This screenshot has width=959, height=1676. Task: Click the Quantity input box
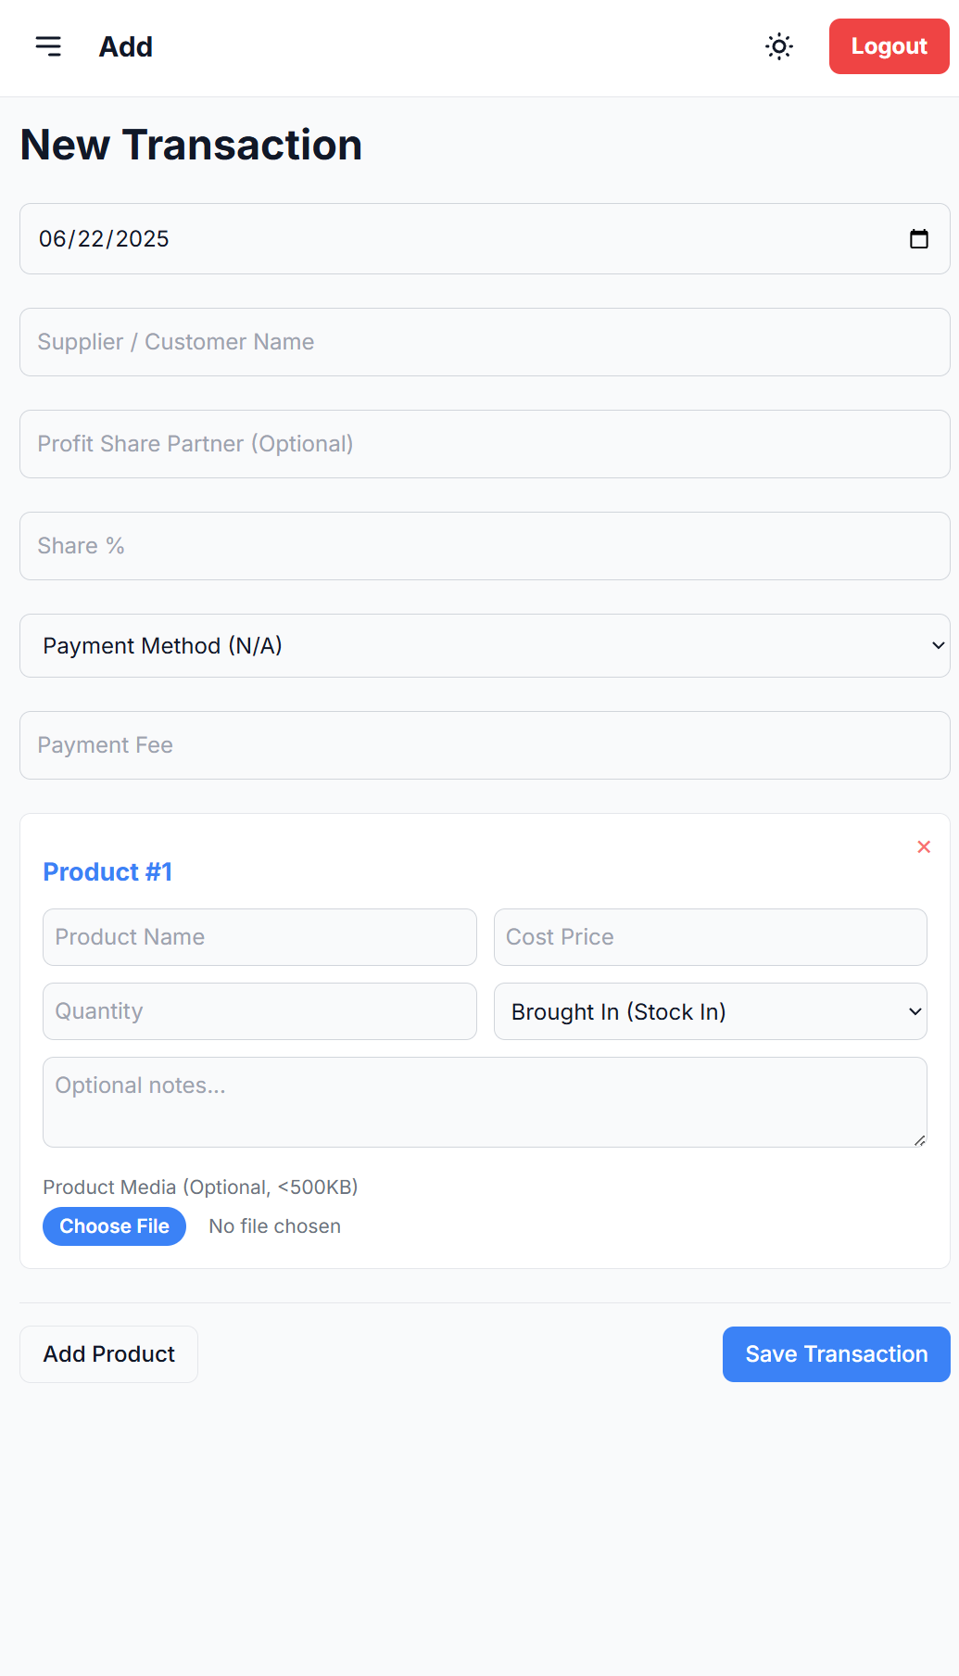tap(259, 1011)
